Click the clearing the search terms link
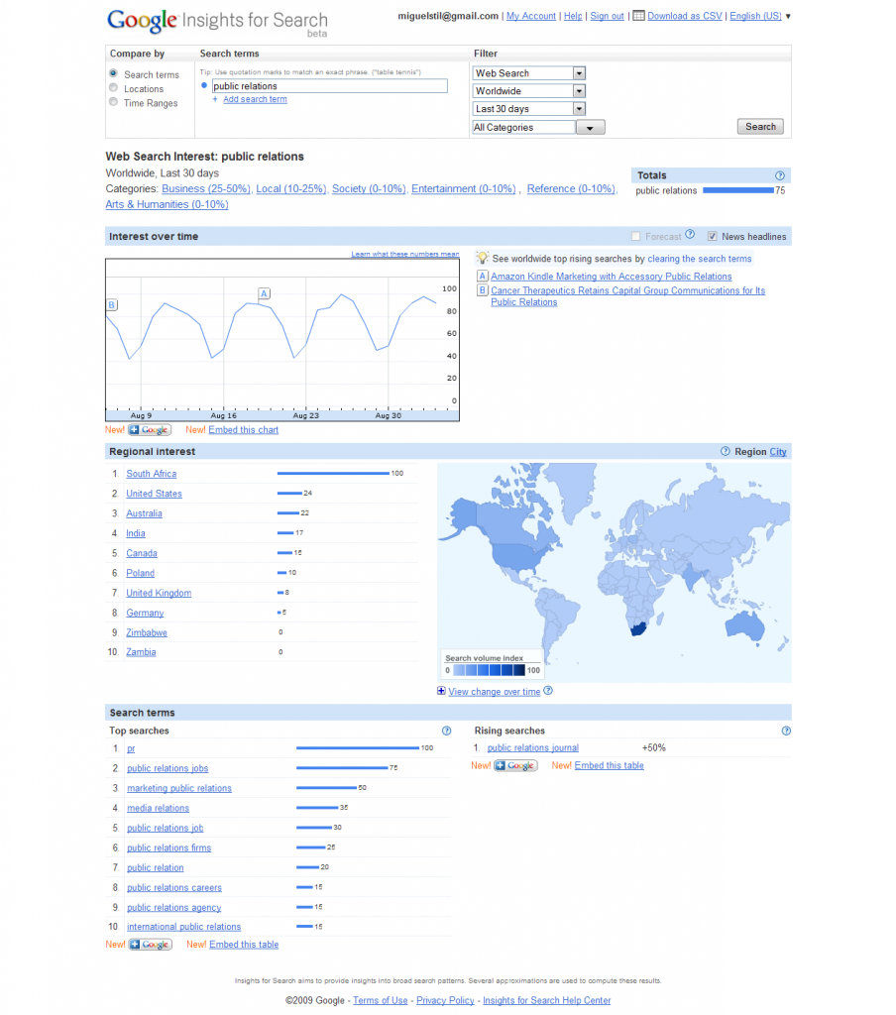 (700, 259)
